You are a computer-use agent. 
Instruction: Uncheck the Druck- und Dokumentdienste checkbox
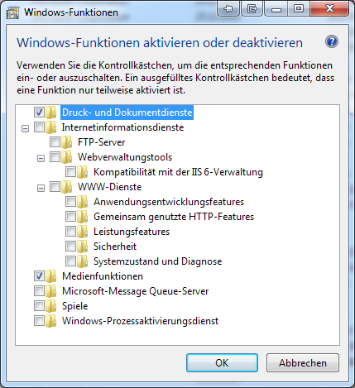[39, 113]
